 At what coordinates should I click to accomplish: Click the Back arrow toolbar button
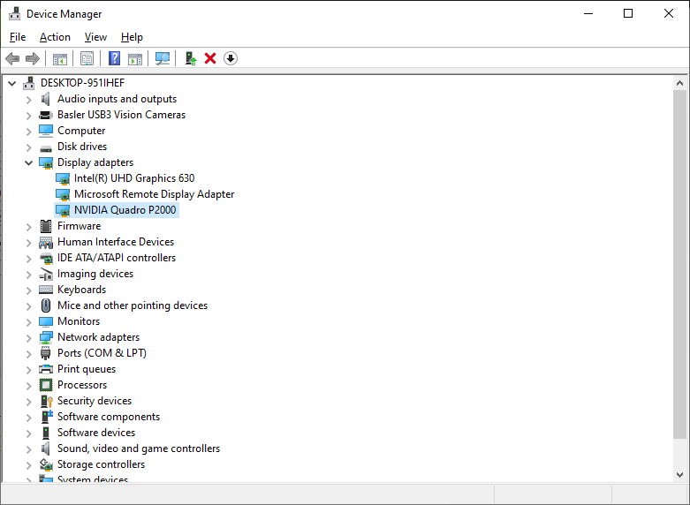coord(12,58)
